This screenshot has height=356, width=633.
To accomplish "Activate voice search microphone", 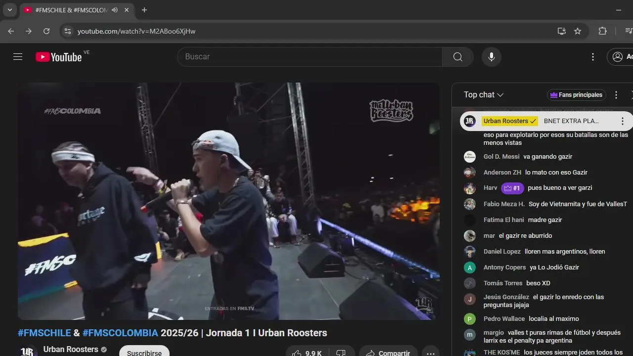I will tap(492, 57).
